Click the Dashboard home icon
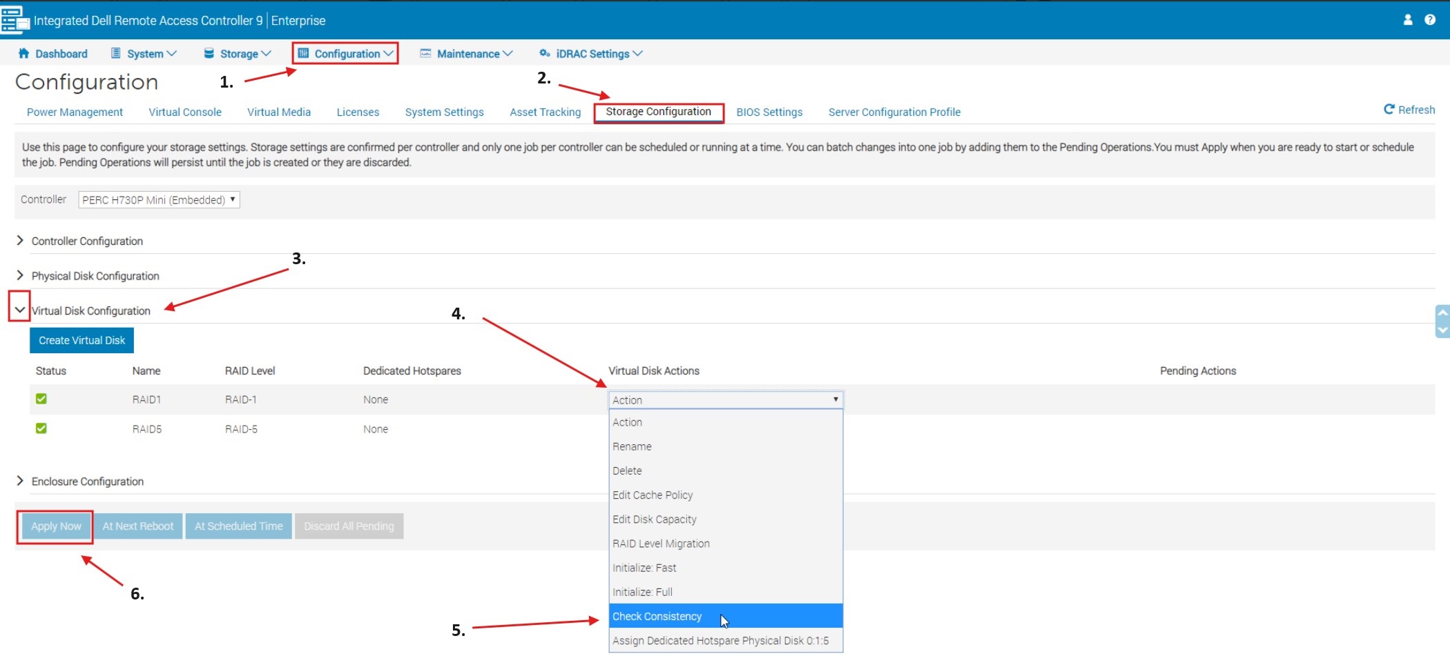Image resolution: width=1450 pixels, height=656 pixels. [24, 53]
